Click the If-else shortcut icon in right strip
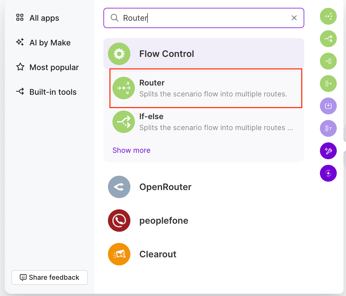The height and width of the screenshot is (296, 346). coord(328,39)
